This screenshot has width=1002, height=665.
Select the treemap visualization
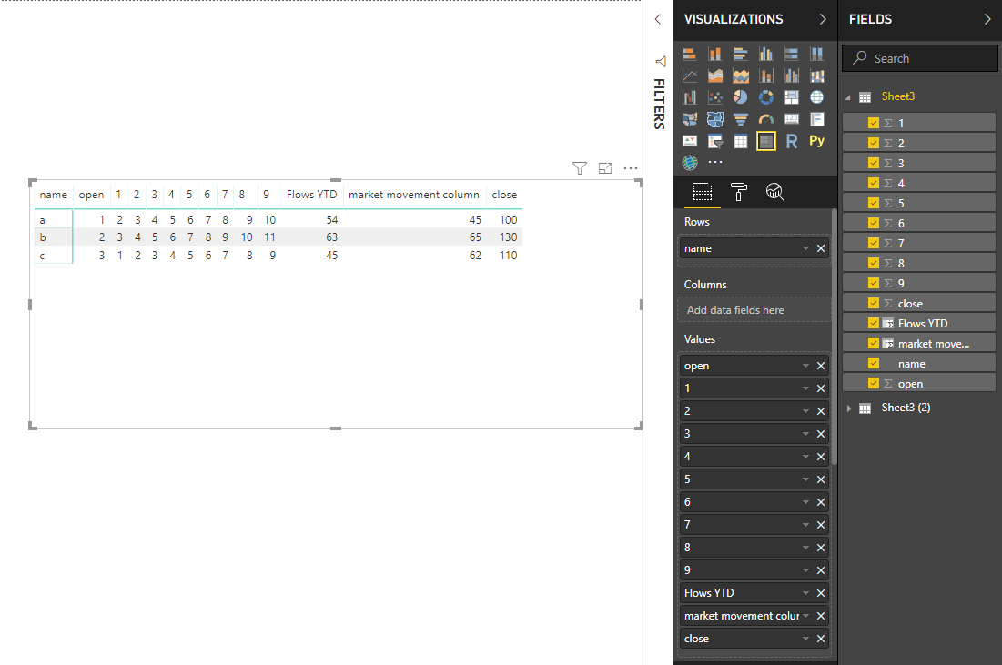[x=792, y=97]
